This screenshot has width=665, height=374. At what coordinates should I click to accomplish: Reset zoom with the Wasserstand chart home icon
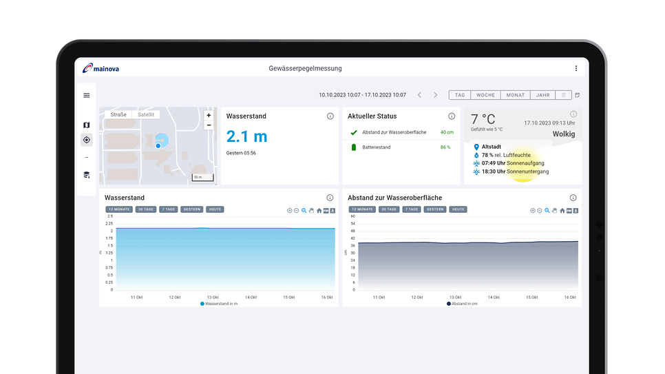tap(319, 211)
